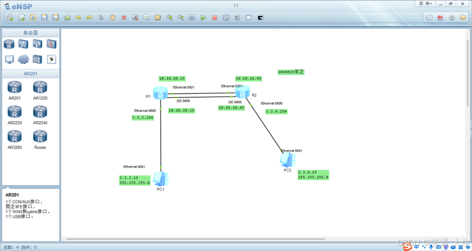Create a new topology with toolbar icon
Viewport: 472px width, 251px height.
pos(10,18)
